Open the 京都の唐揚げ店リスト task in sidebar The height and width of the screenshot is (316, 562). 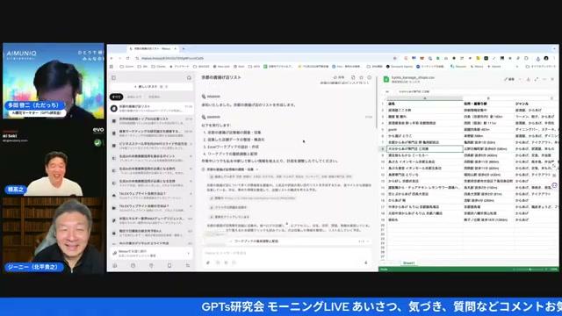(152, 109)
